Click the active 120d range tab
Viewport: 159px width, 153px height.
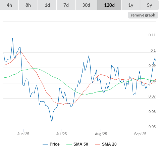(x=109, y=5)
